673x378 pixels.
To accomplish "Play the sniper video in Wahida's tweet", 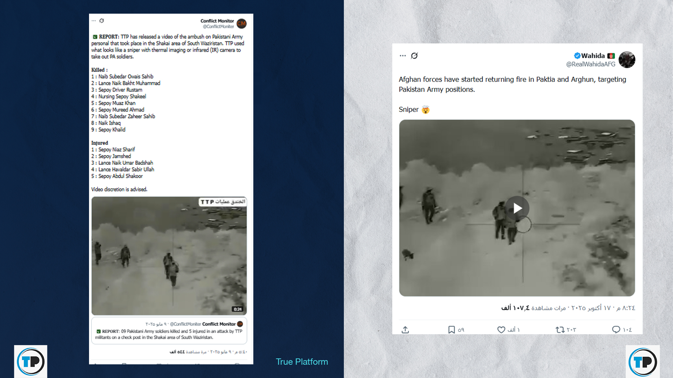I will [517, 208].
